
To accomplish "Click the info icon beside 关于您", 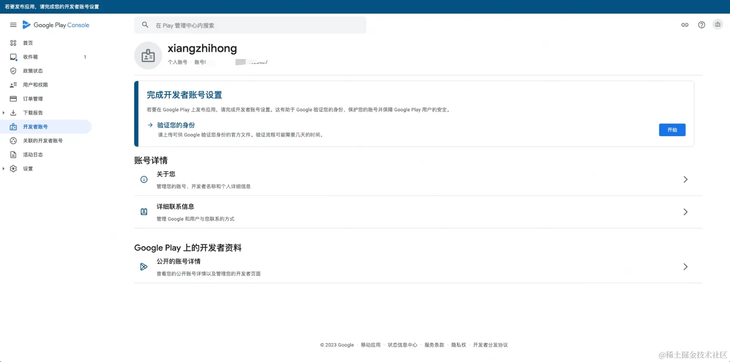I will [x=144, y=180].
